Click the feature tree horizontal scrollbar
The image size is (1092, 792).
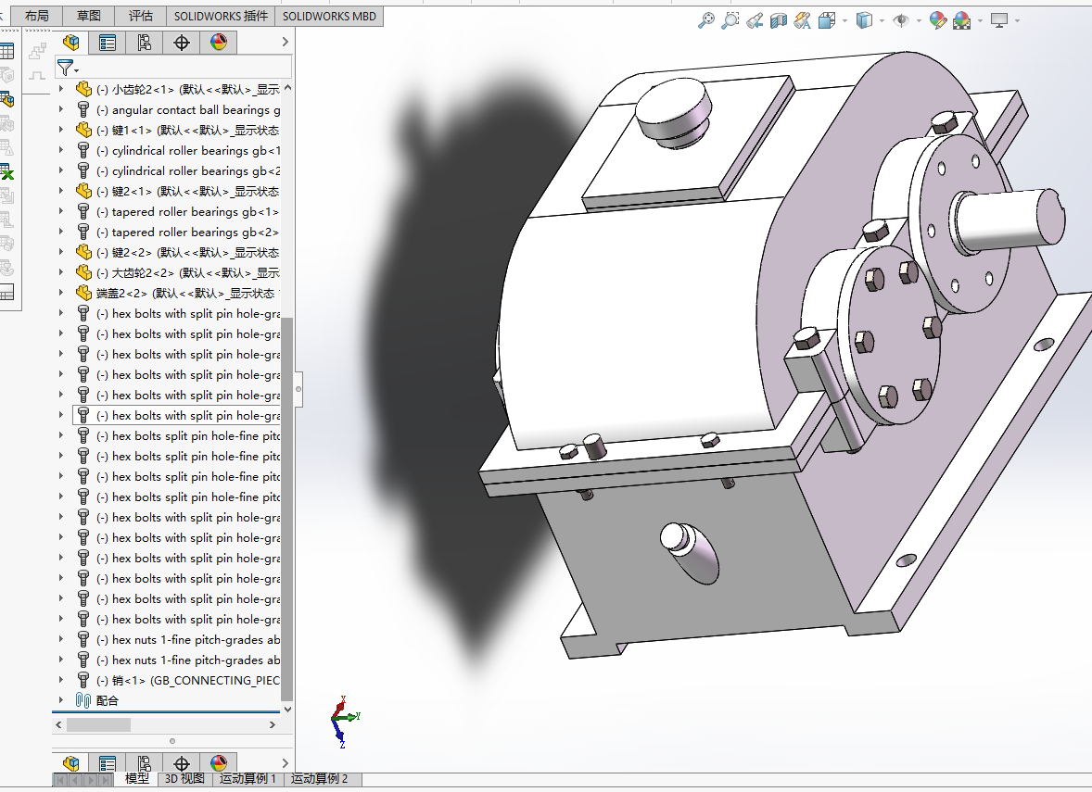98,724
